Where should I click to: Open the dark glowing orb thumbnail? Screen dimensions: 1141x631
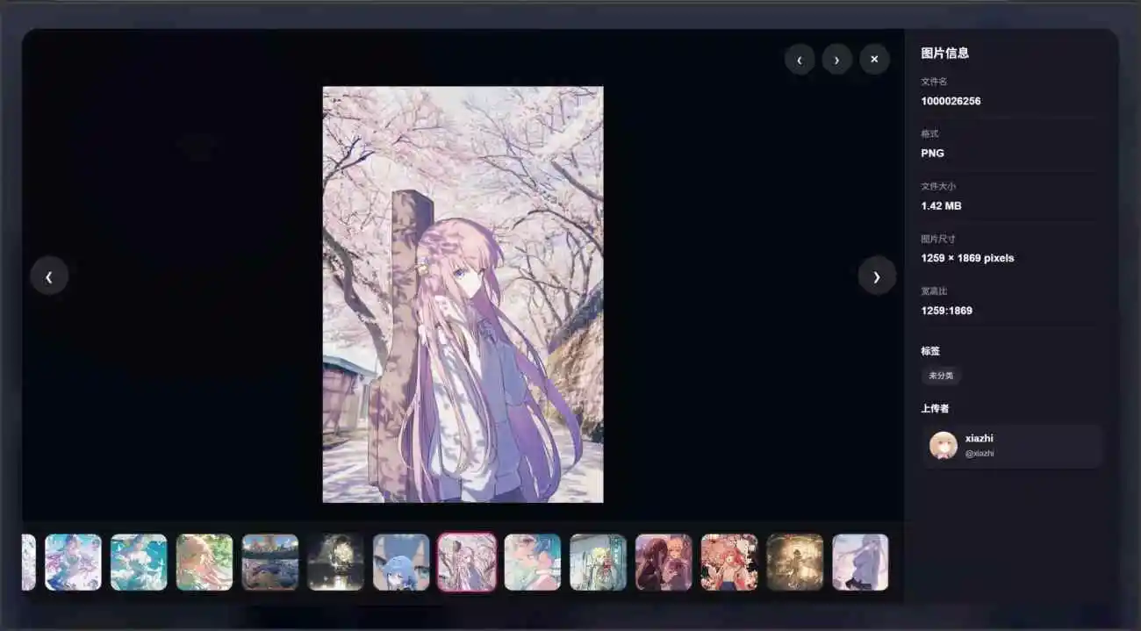click(x=335, y=562)
